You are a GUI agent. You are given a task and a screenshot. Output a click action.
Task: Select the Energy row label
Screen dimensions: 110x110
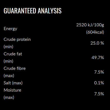[x=10, y=29]
